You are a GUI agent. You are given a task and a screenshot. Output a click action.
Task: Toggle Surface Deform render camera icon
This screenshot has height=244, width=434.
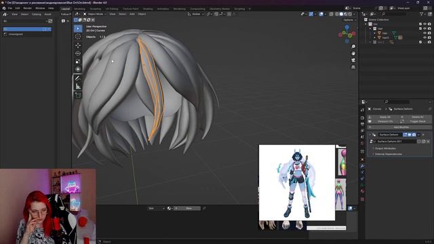(x=414, y=135)
